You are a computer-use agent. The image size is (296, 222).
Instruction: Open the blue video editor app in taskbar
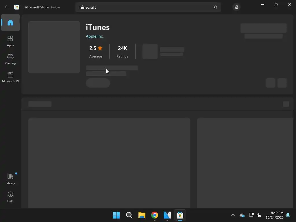(x=167, y=215)
